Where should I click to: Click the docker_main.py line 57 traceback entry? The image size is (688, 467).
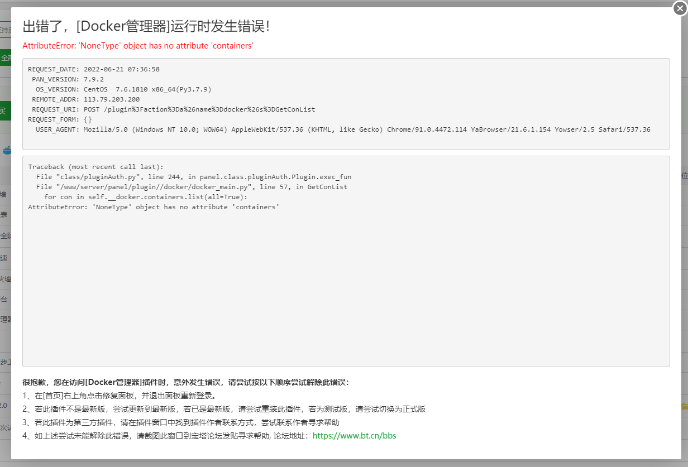tap(192, 187)
